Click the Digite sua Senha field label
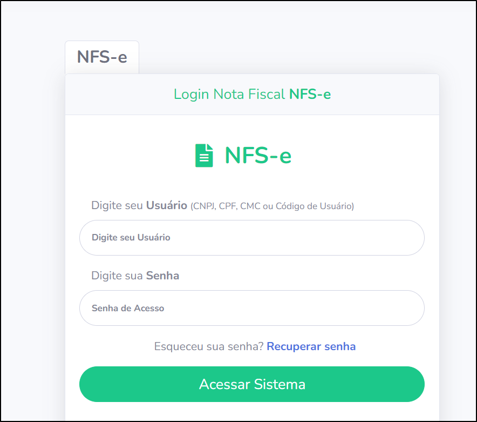 [x=135, y=276]
